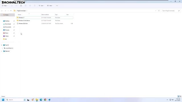Open the Windows Start menu
182x102 pixels.
[3, 100]
